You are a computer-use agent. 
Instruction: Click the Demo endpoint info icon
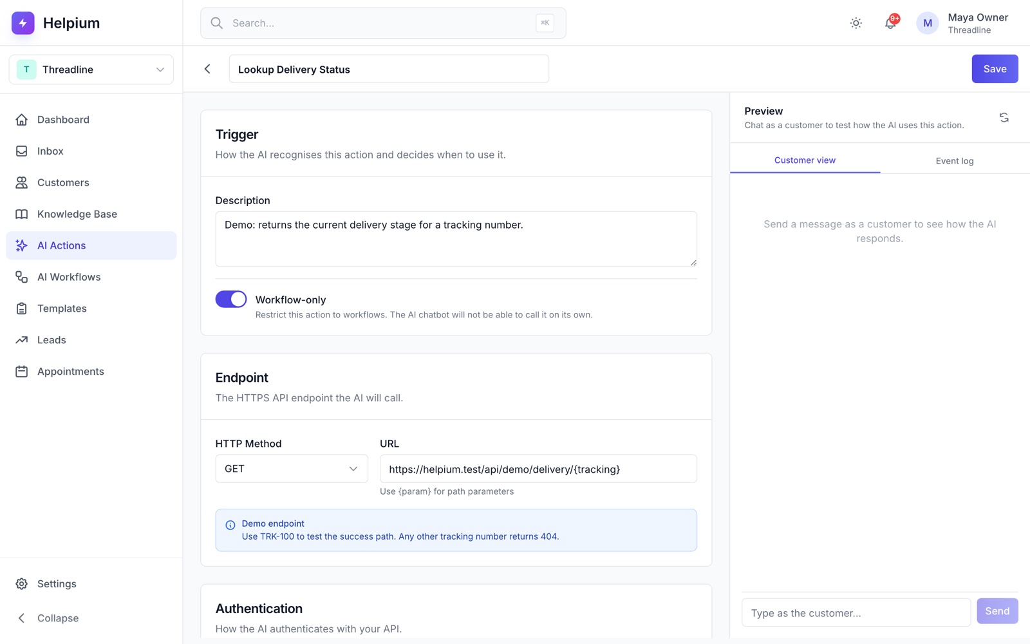(x=230, y=526)
